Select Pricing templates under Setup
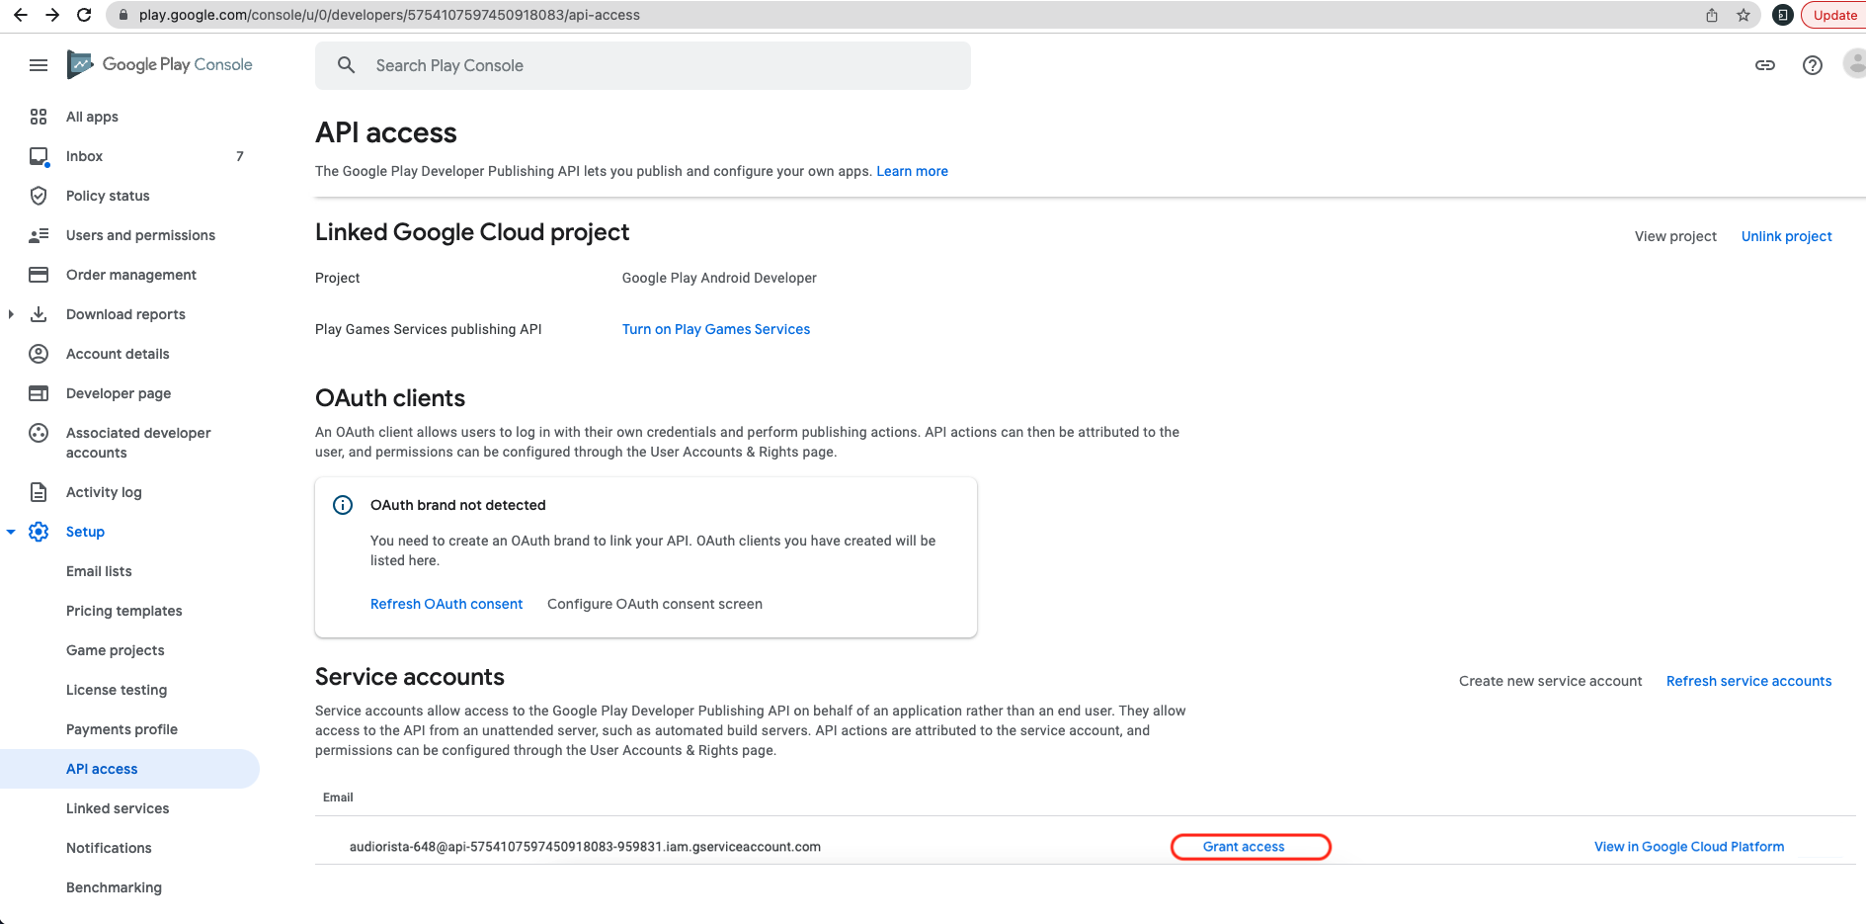Image resolution: width=1866 pixels, height=924 pixels. [124, 611]
